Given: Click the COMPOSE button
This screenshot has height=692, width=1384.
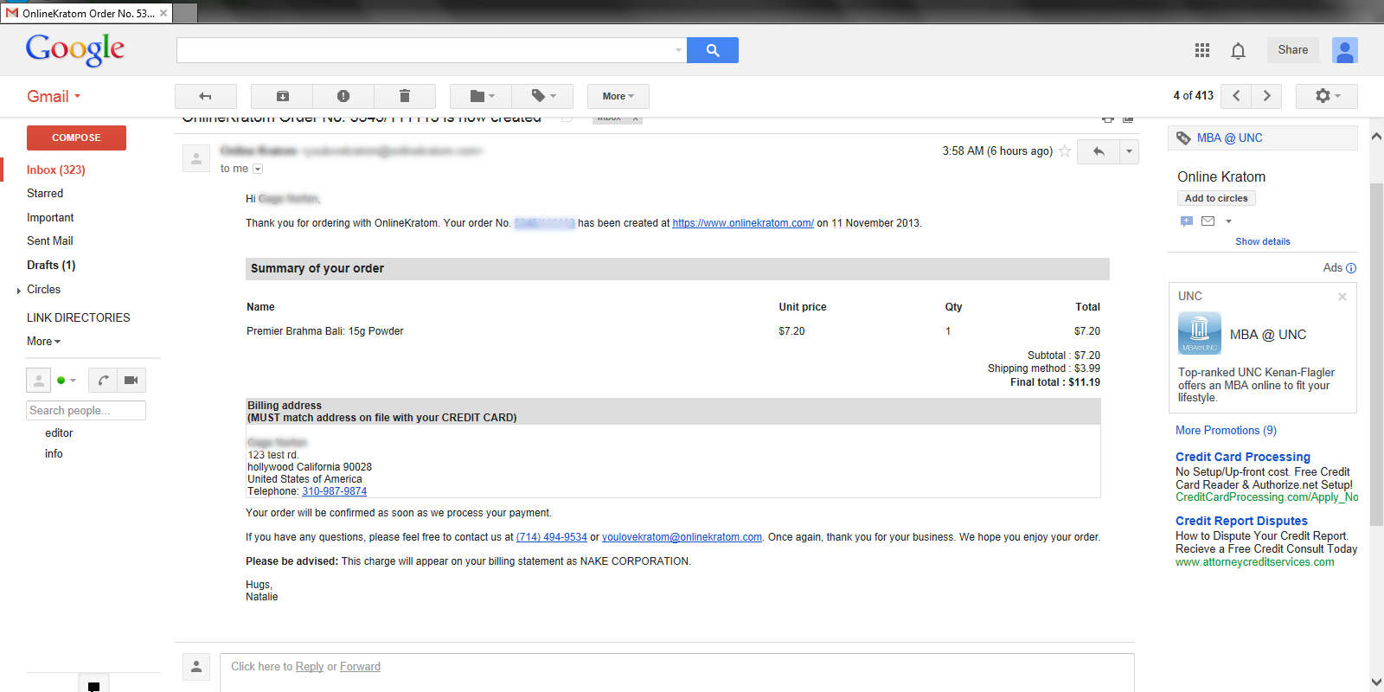Looking at the screenshot, I should [76, 138].
